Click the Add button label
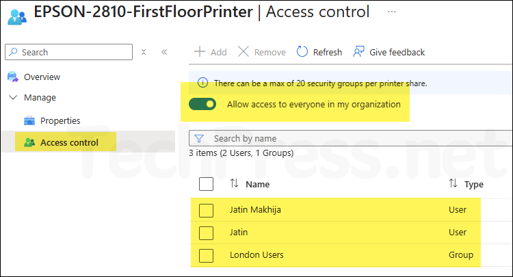The image size is (513, 277). click(219, 53)
